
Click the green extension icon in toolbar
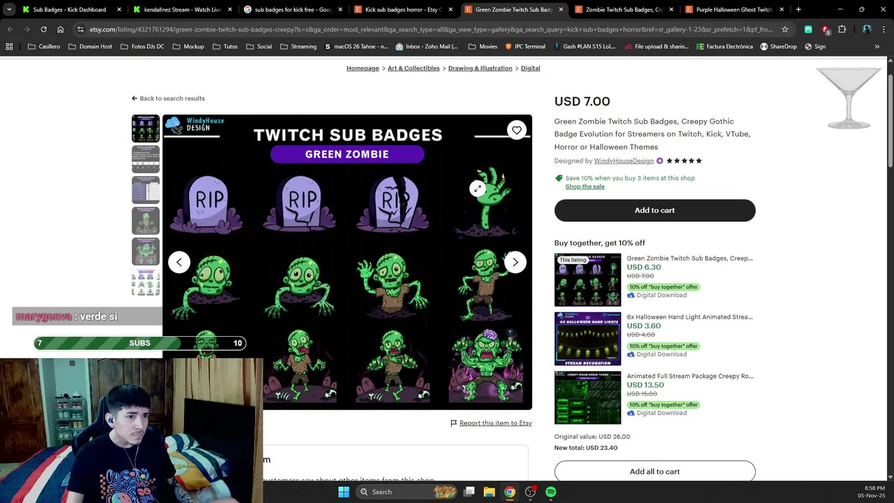[808, 29]
